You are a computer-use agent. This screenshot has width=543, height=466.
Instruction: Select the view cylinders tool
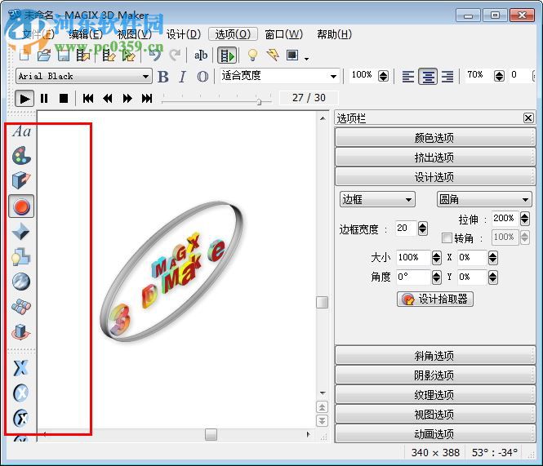coord(21,307)
